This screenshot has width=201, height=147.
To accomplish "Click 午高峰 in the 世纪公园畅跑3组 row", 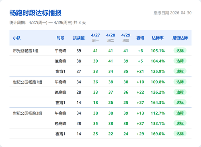I will (x=60, y=113).
